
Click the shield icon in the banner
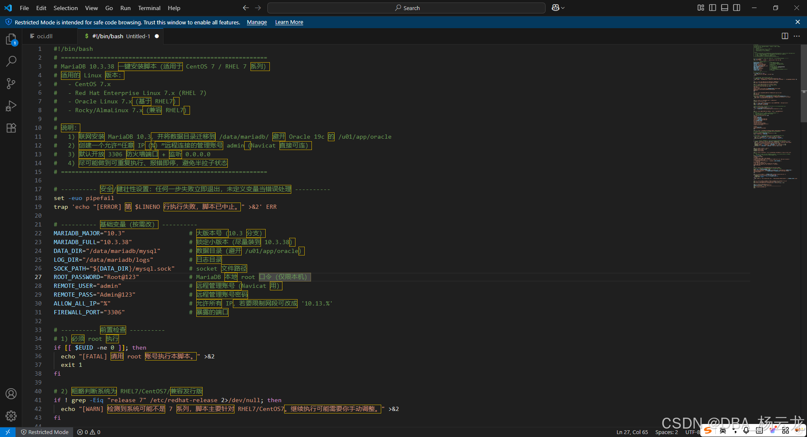coord(8,22)
